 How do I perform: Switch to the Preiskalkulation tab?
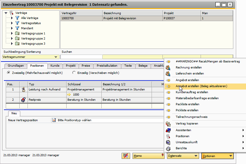click(x=107, y=66)
